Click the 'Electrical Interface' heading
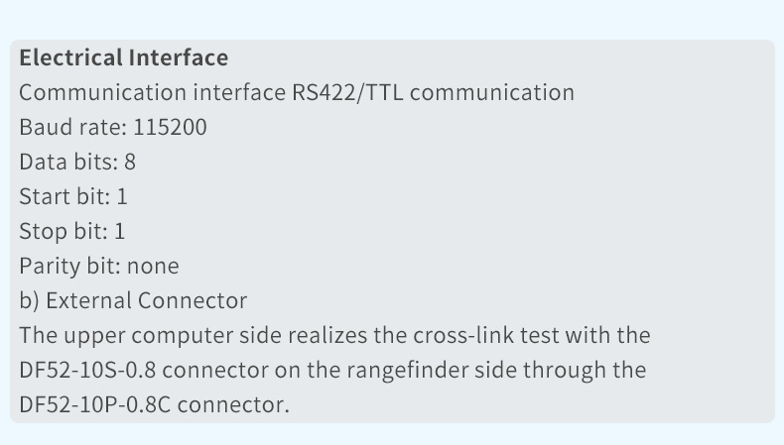This screenshot has height=445, width=784. [123, 57]
